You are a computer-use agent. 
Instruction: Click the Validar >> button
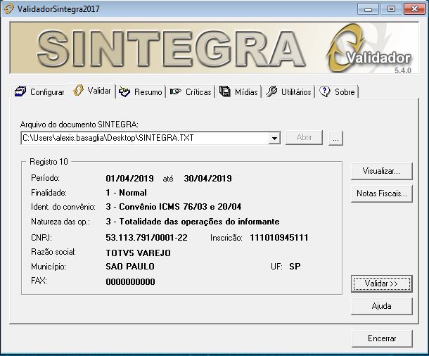[x=381, y=284]
